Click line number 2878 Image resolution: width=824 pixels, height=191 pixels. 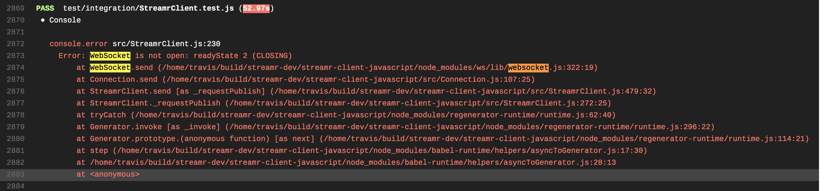(x=16, y=115)
